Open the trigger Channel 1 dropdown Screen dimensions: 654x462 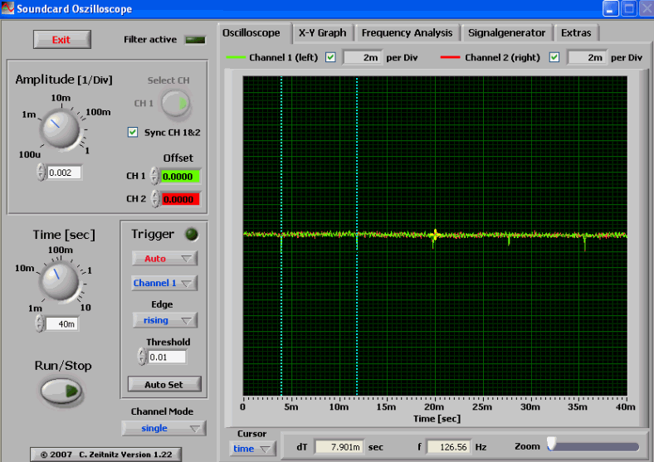tap(164, 283)
